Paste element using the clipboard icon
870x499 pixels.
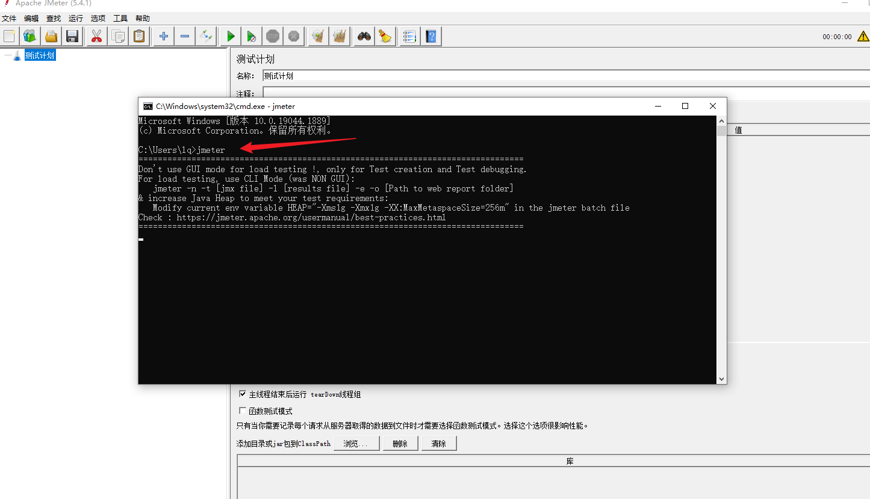(139, 36)
